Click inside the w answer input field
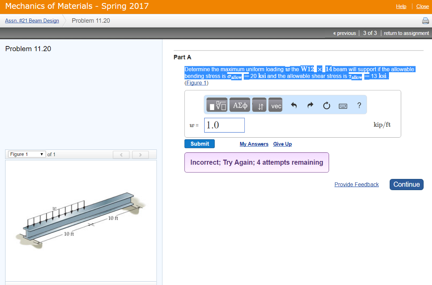 click(224, 125)
